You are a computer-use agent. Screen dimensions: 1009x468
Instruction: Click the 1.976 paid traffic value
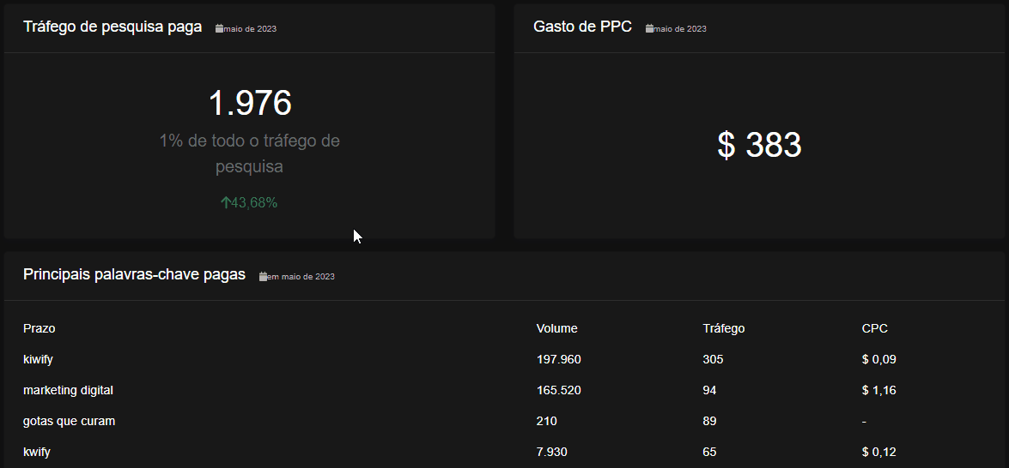[x=250, y=103]
